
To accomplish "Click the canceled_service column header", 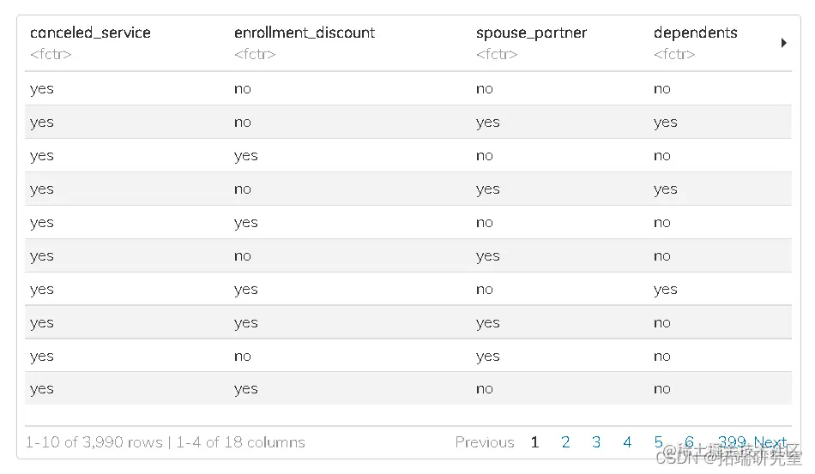I will tap(90, 33).
